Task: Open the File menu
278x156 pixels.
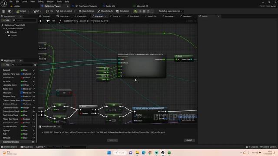Action: pos(11,2)
